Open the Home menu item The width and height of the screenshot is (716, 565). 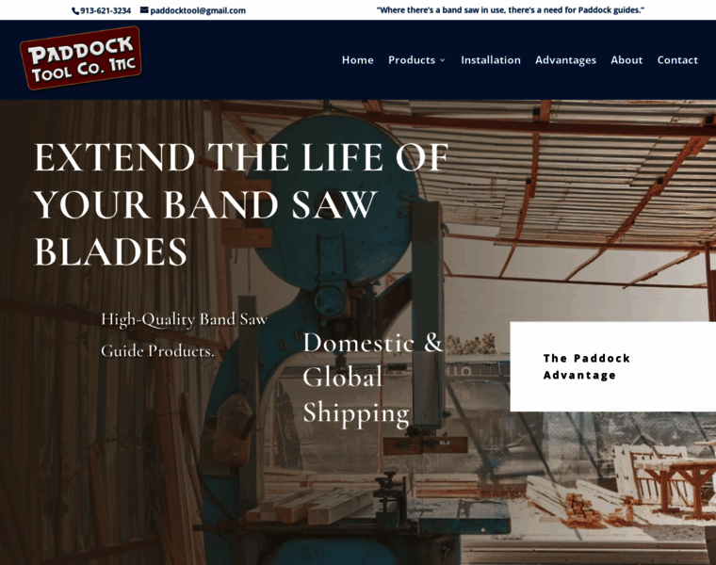click(x=358, y=59)
